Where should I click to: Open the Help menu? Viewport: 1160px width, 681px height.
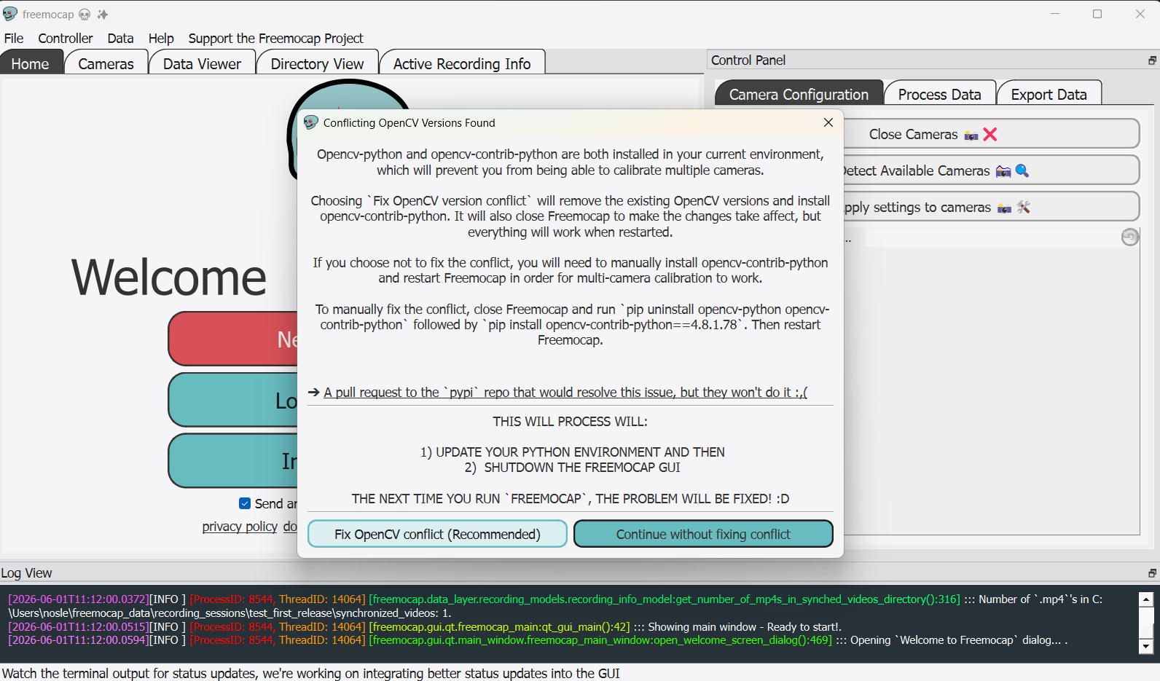[x=161, y=38]
